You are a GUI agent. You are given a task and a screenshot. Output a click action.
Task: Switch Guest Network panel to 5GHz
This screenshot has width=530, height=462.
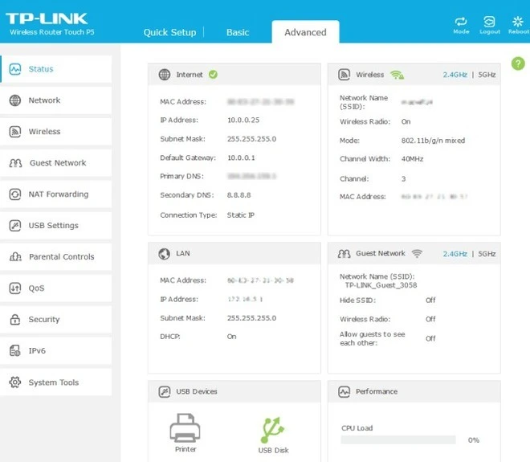[487, 253]
